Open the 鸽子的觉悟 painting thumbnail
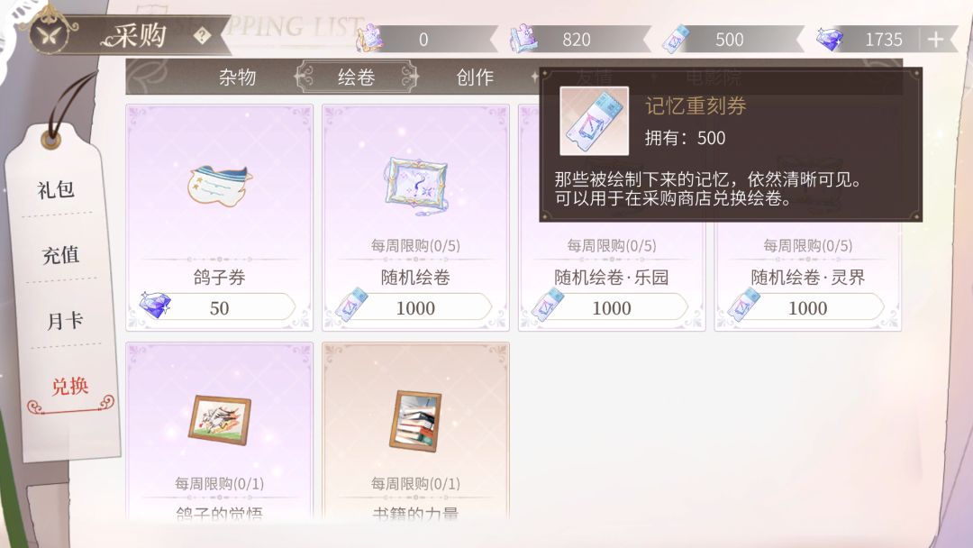 click(220, 419)
